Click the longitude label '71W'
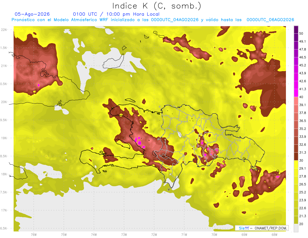 pos(184,235)
